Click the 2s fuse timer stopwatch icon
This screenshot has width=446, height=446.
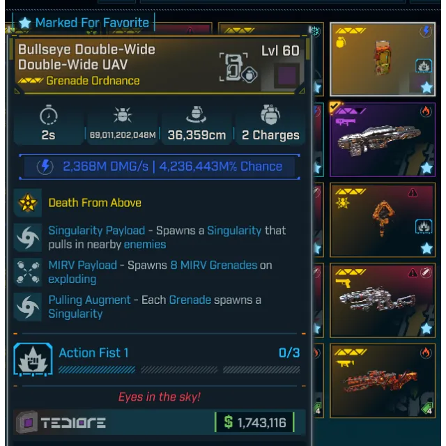point(49,114)
